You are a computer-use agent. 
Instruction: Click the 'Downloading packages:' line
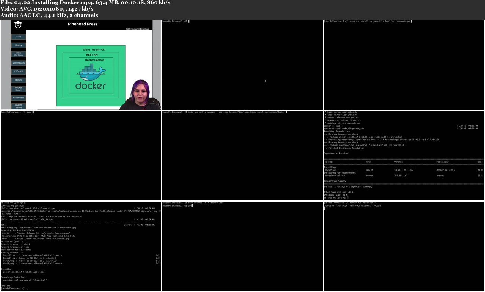pos(13,205)
